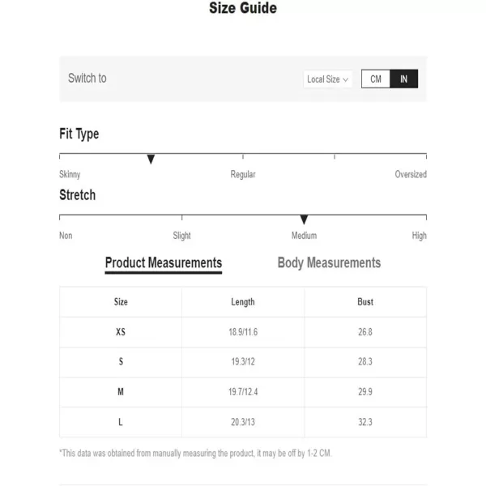Open the Body Measurements tab
Viewport: 486px width, 486px height.
pyautogui.click(x=329, y=262)
